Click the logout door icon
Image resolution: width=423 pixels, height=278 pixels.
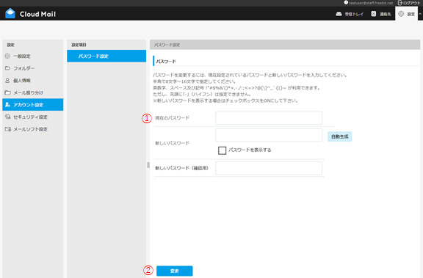click(400, 3)
